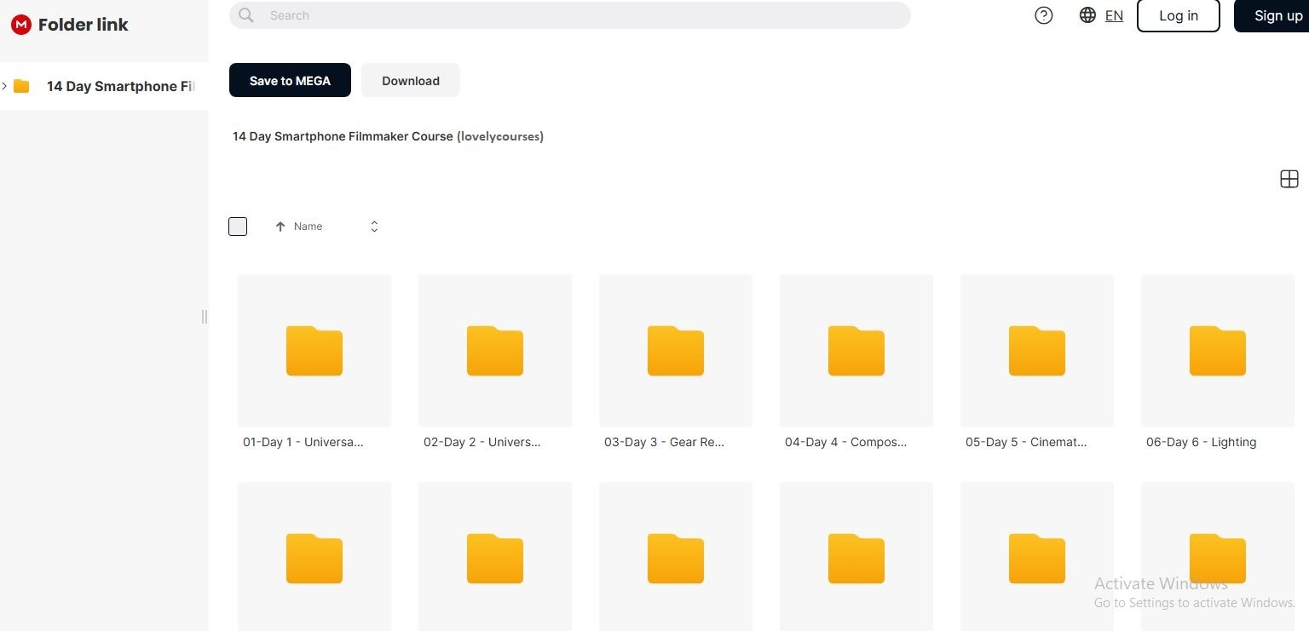This screenshot has width=1309, height=631.
Task: Click the EN language link
Action: point(1114,15)
